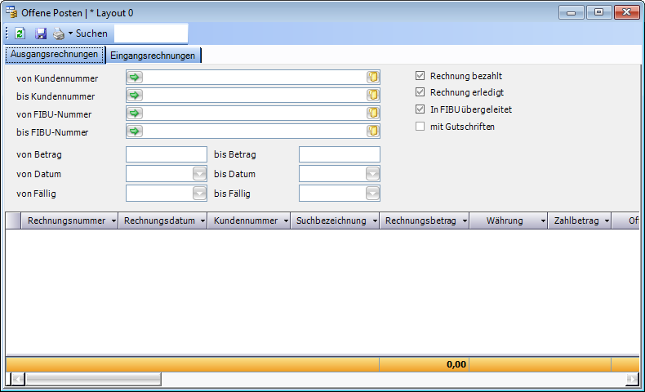Open the von Datum date dropdown
645x392 pixels.
(199, 174)
